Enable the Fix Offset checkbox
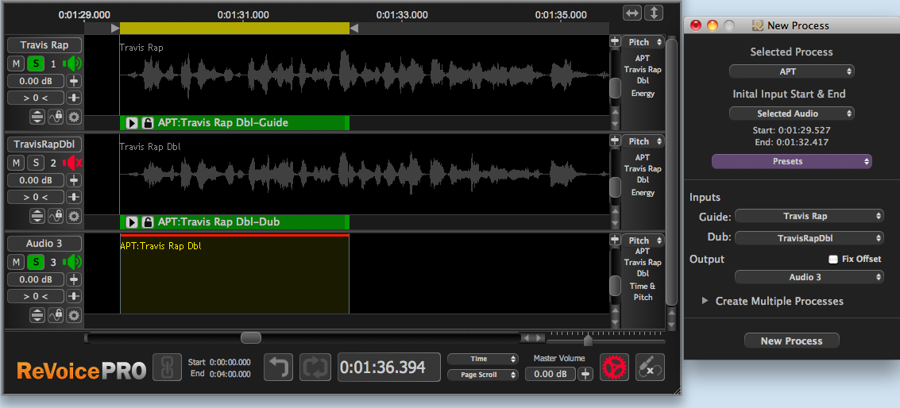This screenshot has height=408, width=900. coord(833,259)
